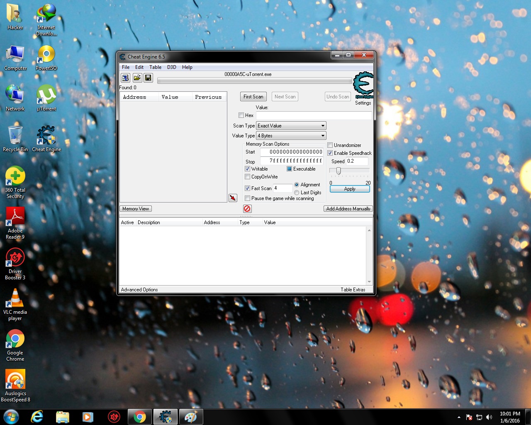The image size is (531, 425).
Task: Open the File menu
Action: click(x=126, y=67)
